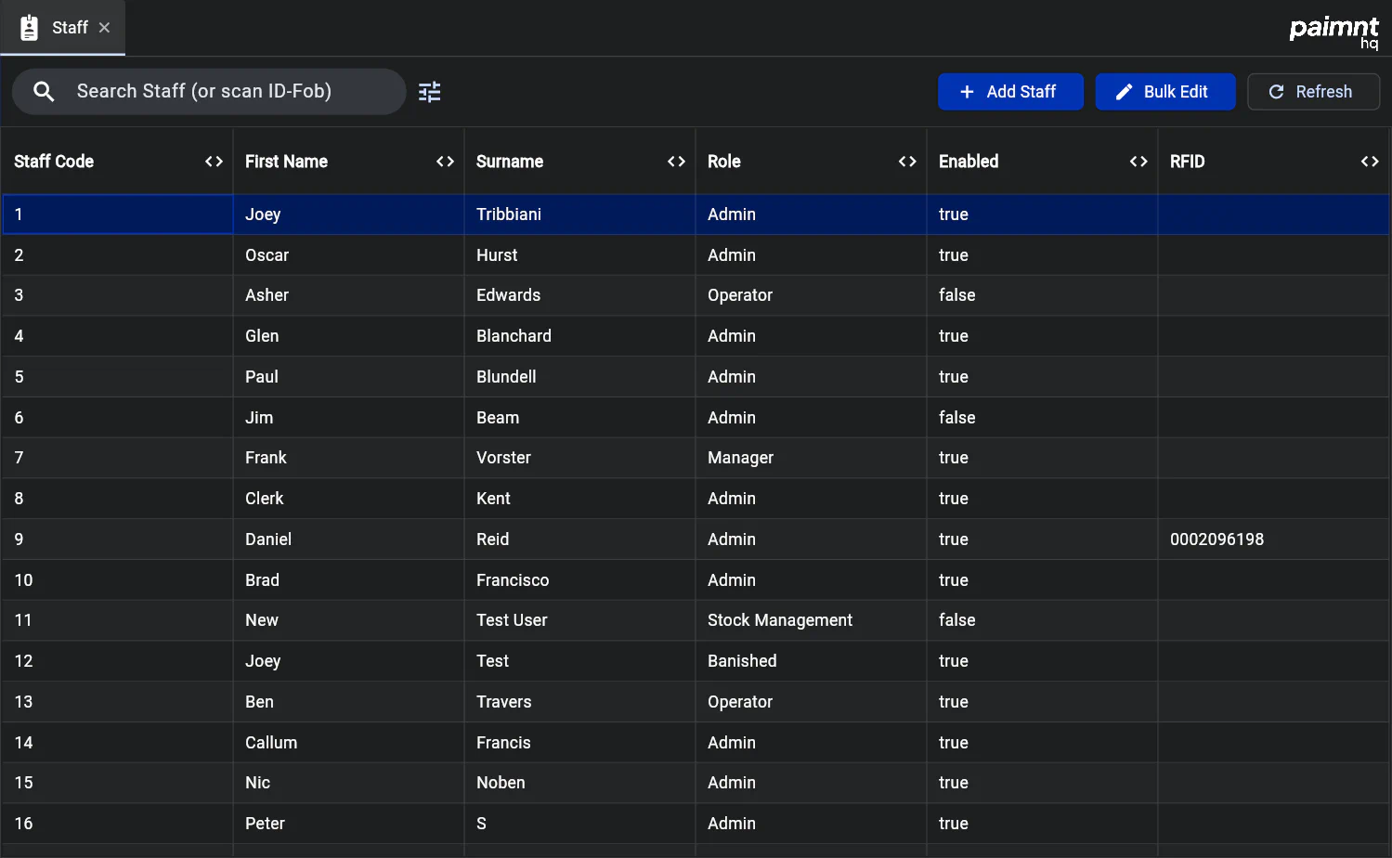Click the pencil icon on Bulk Edit
The width and height of the screenshot is (1392, 858).
(x=1124, y=92)
